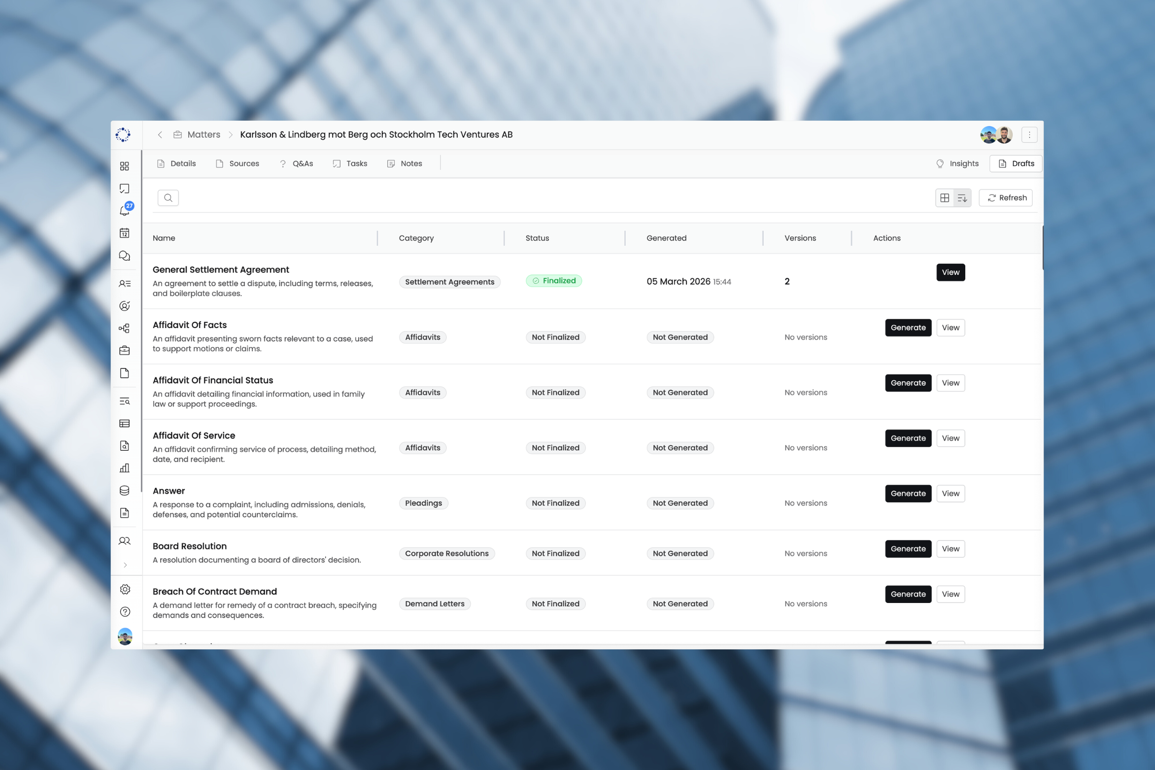
Task: Go back using breadcrumb left chevron
Action: pos(160,134)
